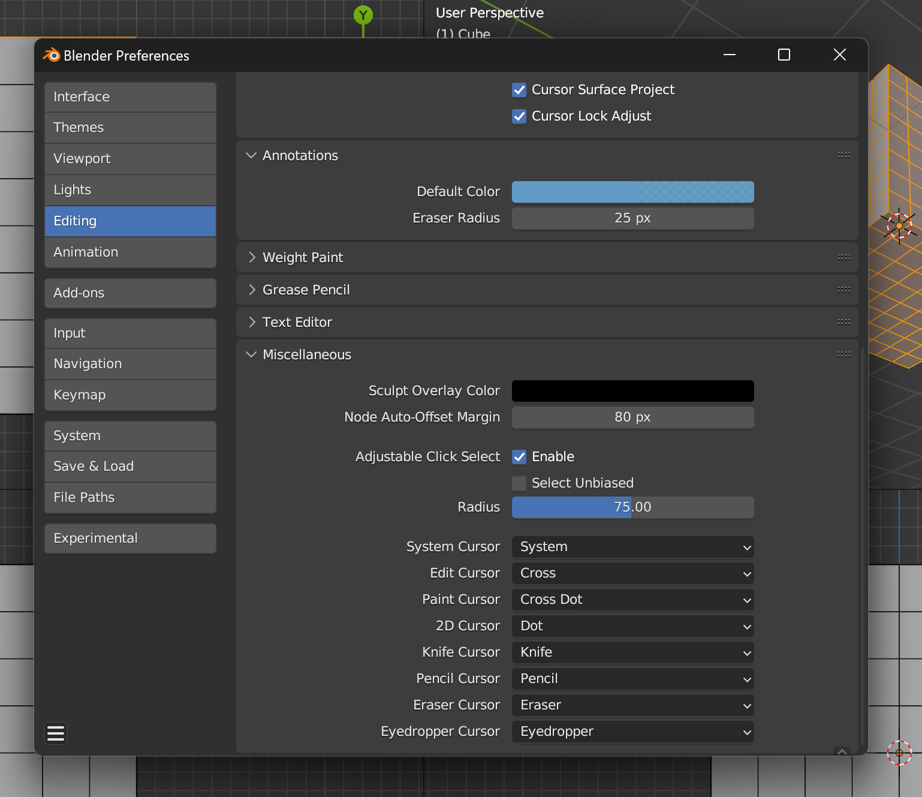Grab the Annotations panel drag handle

click(844, 155)
